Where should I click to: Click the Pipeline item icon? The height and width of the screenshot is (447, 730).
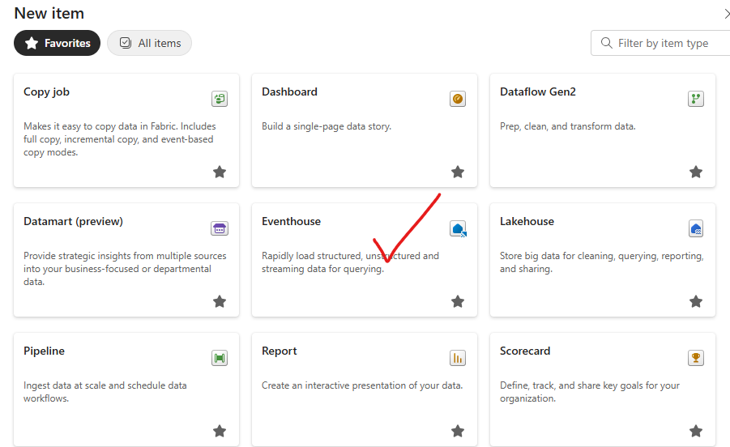click(219, 358)
